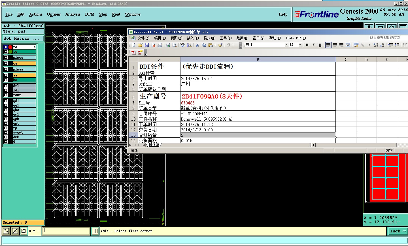
Task: Apply Align Left in Excel toolbar
Action: 328,45
